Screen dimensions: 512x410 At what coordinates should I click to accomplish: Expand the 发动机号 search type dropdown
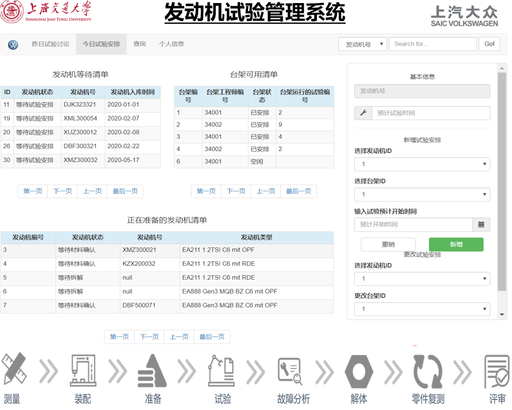[x=363, y=44]
